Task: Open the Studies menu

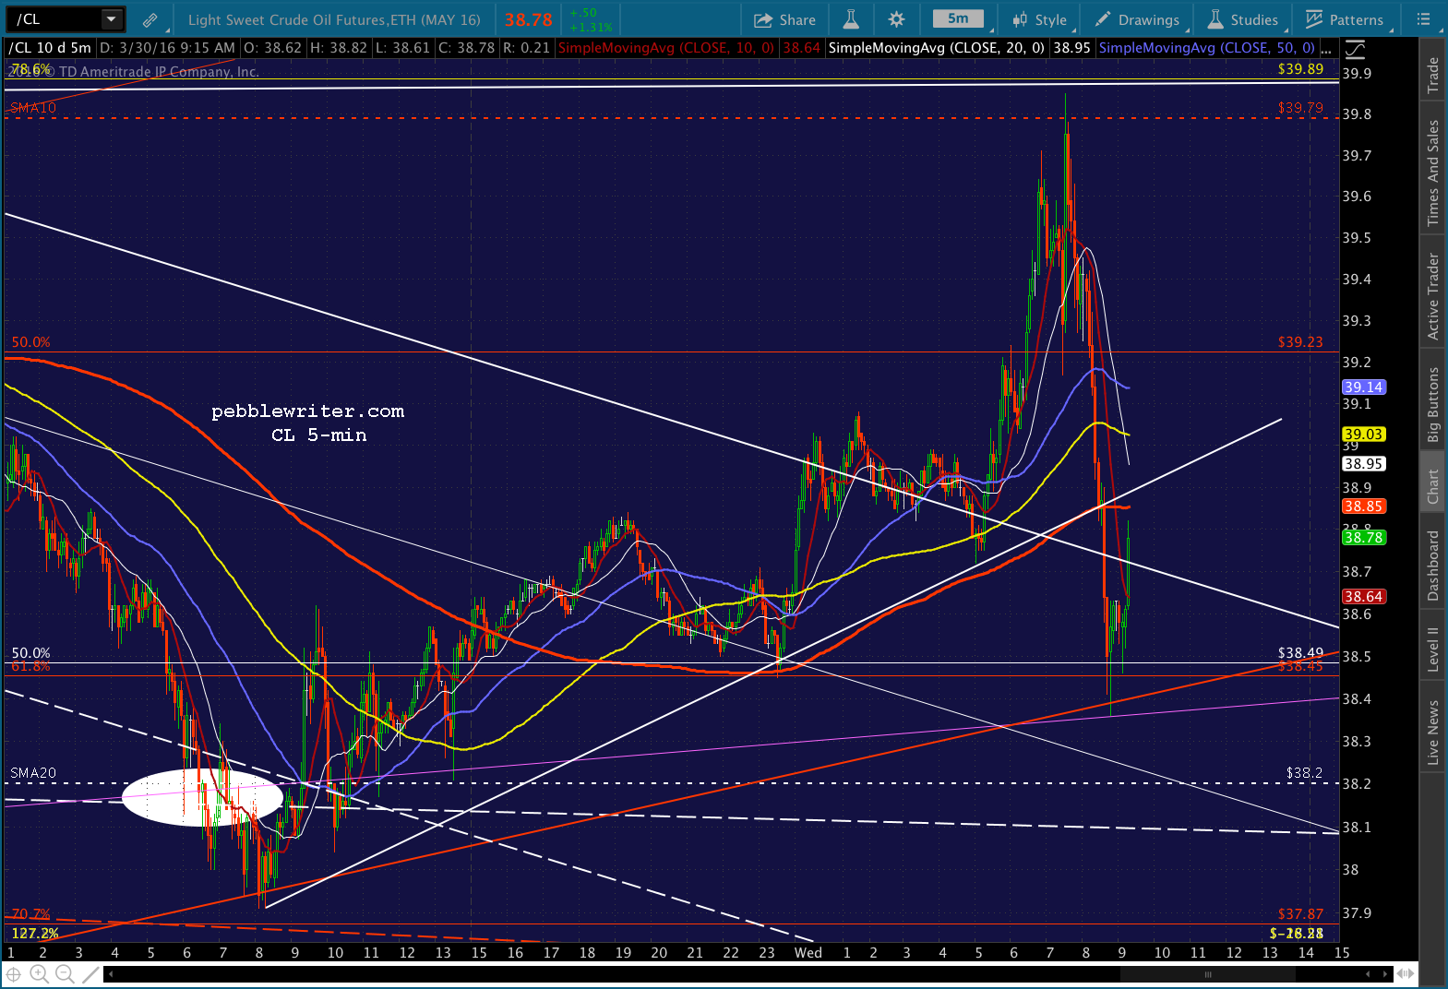Action: (1243, 19)
